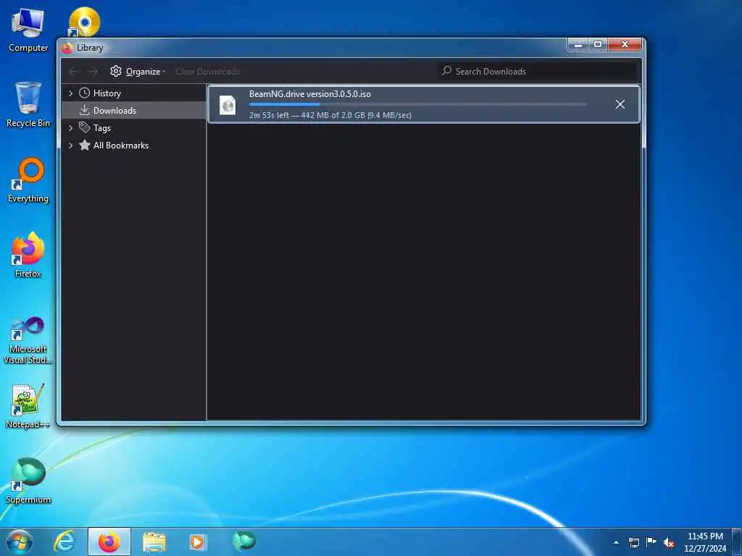Click the ISO disc file icon
Screen dimensions: 742x556
(x=228, y=104)
